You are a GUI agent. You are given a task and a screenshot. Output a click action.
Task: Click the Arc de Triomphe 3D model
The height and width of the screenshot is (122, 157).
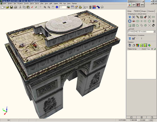point(62,64)
